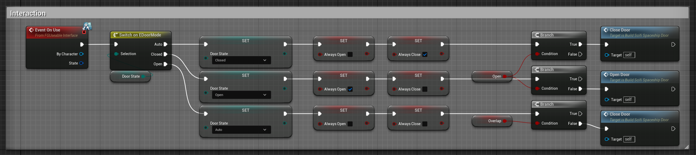Click the replicated event icon above Event On Use
This screenshot has width=696, height=155.
tap(87, 26)
